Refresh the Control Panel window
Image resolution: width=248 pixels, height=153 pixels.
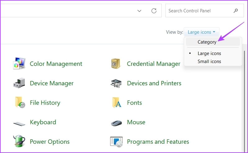pos(154,11)
